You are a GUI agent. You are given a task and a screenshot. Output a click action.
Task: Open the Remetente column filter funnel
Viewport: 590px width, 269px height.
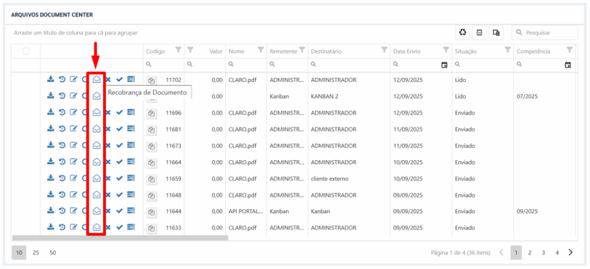[x=302, y=50]
